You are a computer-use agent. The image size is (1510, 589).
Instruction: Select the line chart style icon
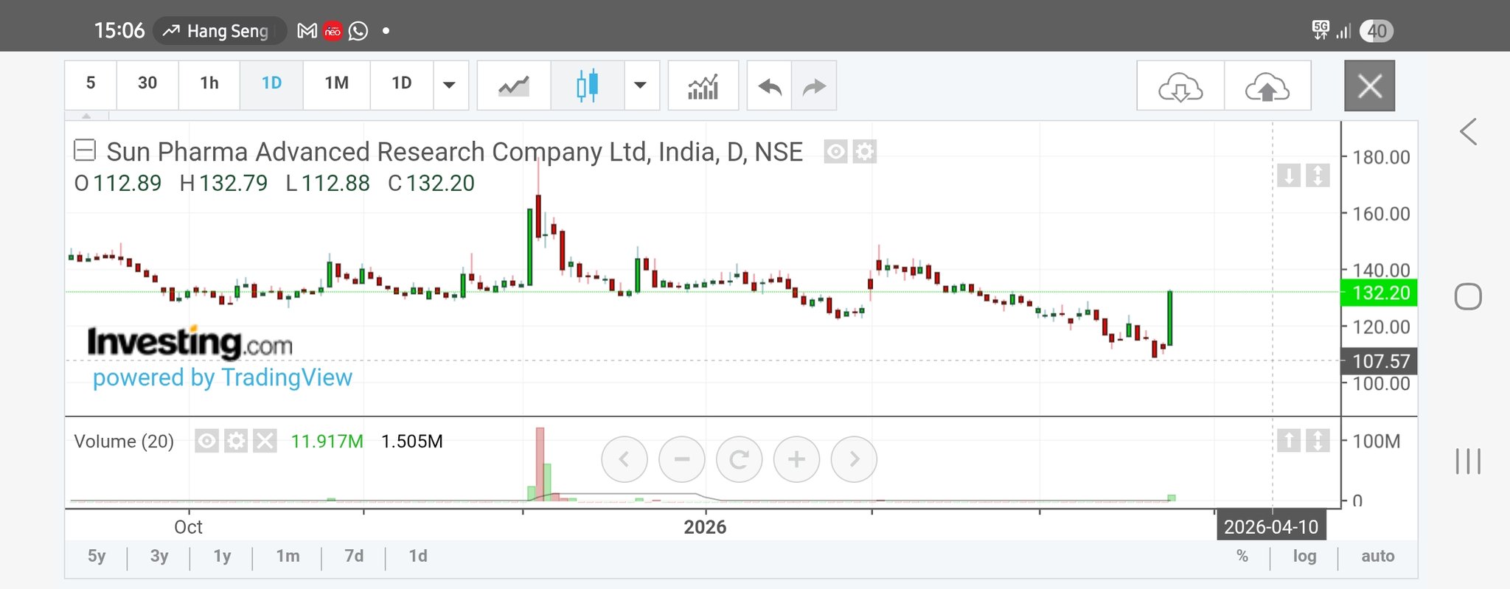[514, 86]
